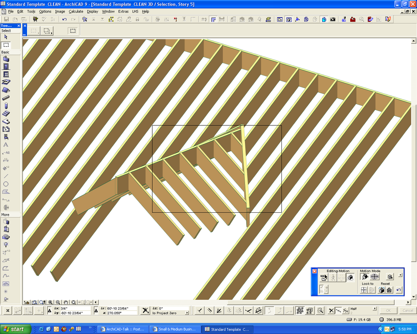The height and width of the screenshot is (334, 417).
Task: Click the Undo arrow in toolbar
Action: click(64, 19)
